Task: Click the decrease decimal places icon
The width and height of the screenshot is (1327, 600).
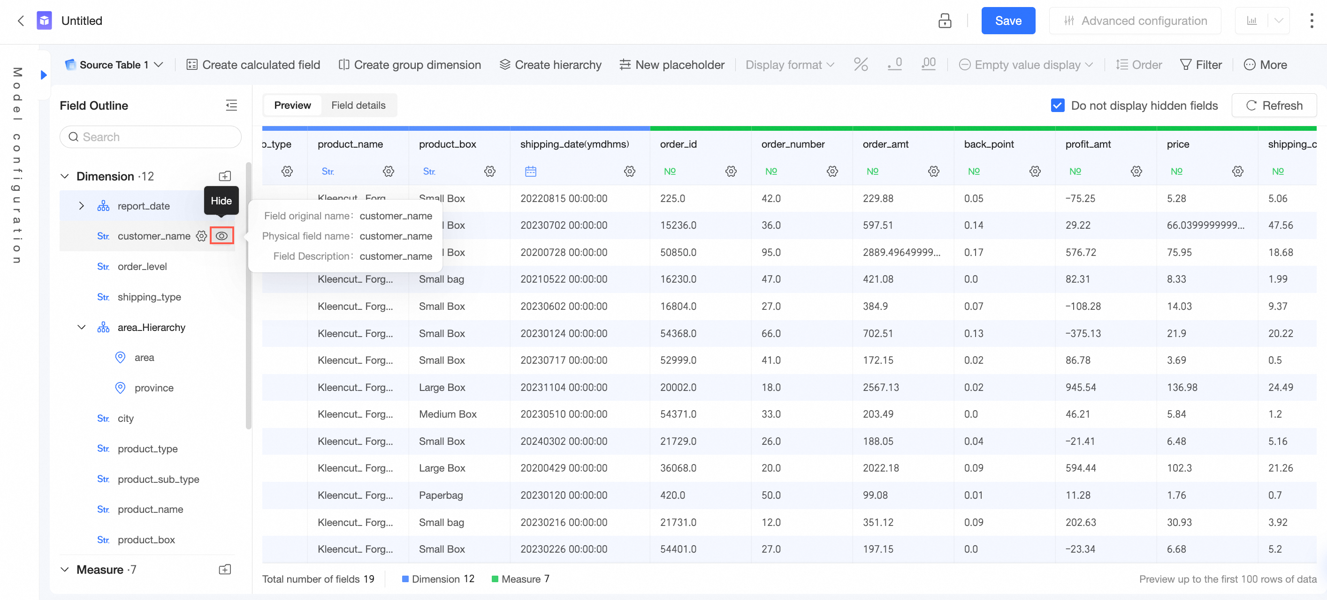Action: 895,64
